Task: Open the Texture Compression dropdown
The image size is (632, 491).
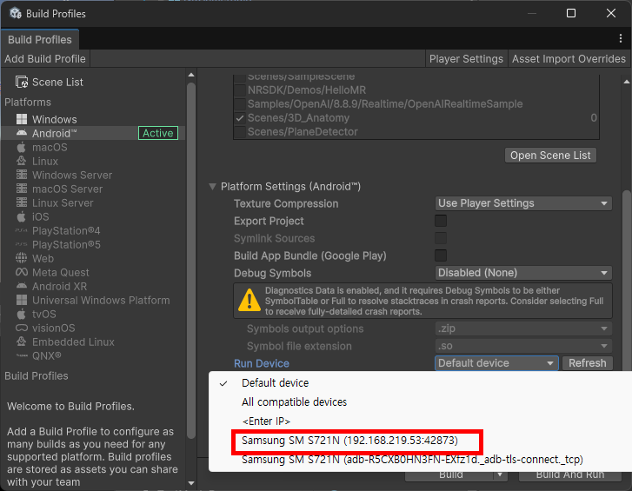Action: [523, 203]
